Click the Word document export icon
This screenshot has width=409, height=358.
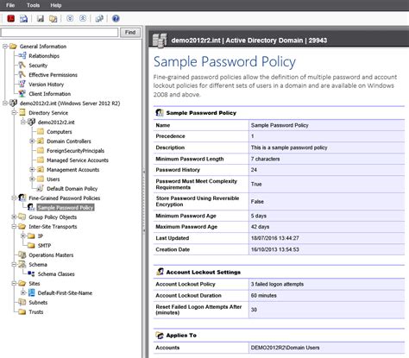pos(23,19)
